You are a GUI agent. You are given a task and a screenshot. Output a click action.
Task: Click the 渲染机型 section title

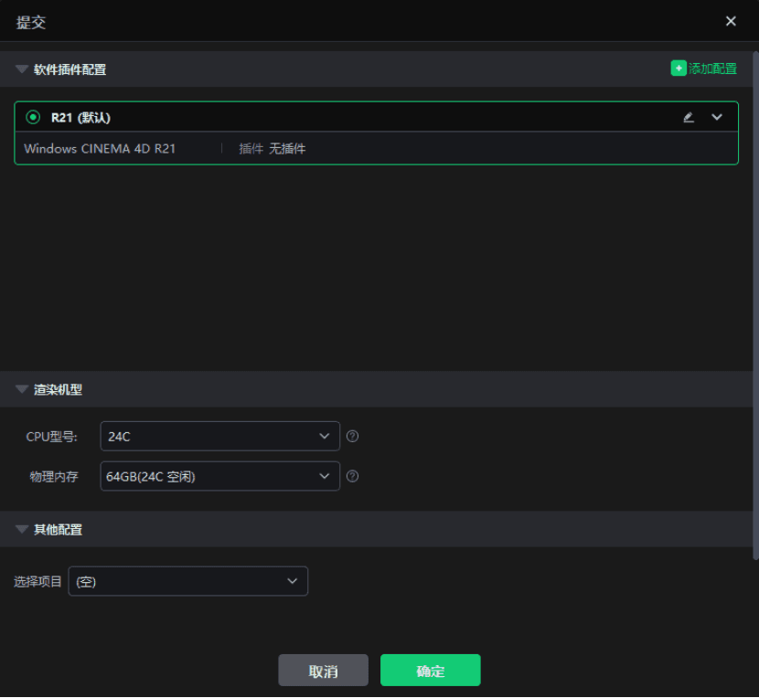[59, 390]
